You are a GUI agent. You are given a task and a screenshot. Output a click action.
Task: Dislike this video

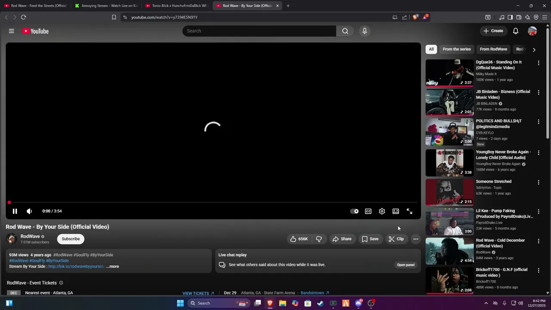tap(319, 239)
